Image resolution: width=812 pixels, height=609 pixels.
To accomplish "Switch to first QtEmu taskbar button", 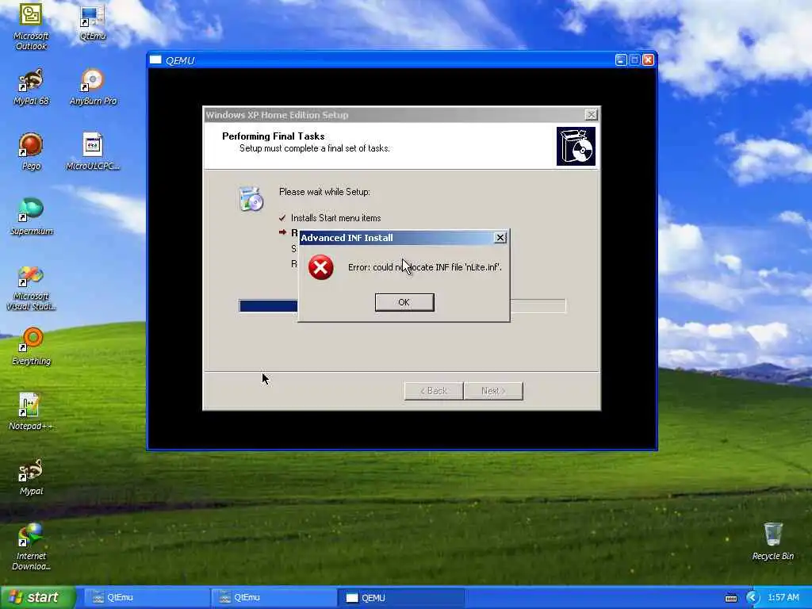I will point(147,598).
